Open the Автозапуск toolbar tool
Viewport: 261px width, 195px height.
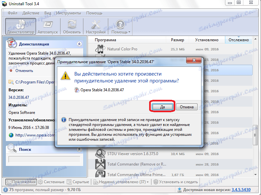[x=48, y=26]
